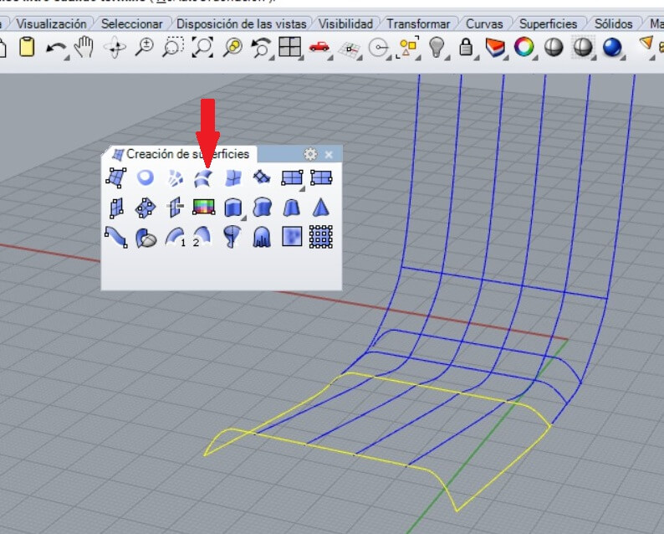Expand the construction plane grid icon flyout
This screenshot has height=534, width=664.
coord(359,58)
